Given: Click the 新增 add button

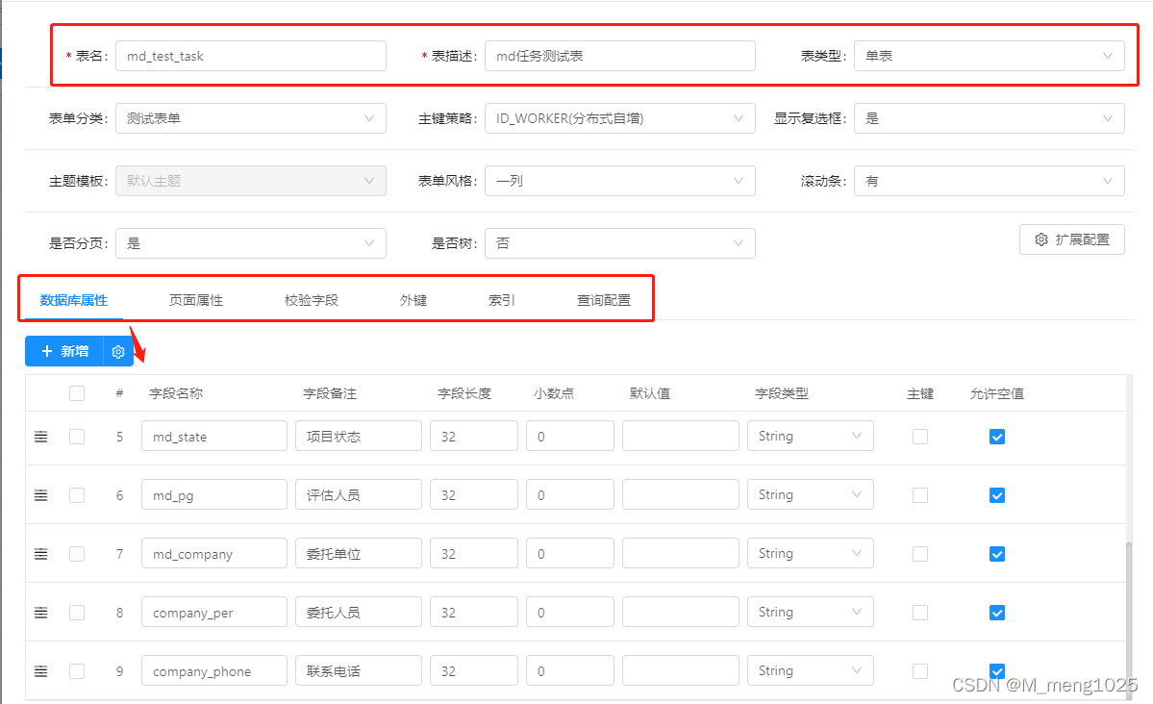Looking at the screenshot, I should pyautogui.click(x=64, y=352).
